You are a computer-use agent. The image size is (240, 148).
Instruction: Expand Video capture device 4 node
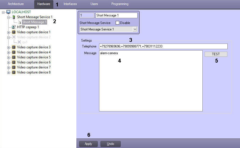pyautogui.click(x=9, y=52)
